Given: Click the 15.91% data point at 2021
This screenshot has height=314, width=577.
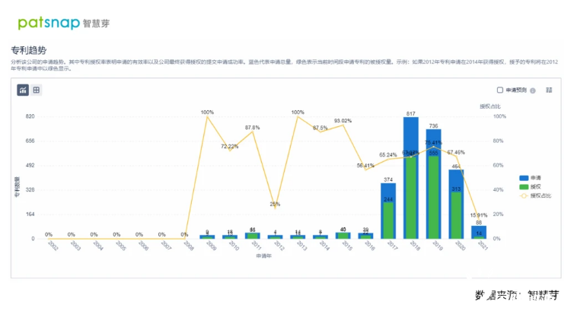Looking at the screenshot, I should pyautogui.click(x=479, y=219).
